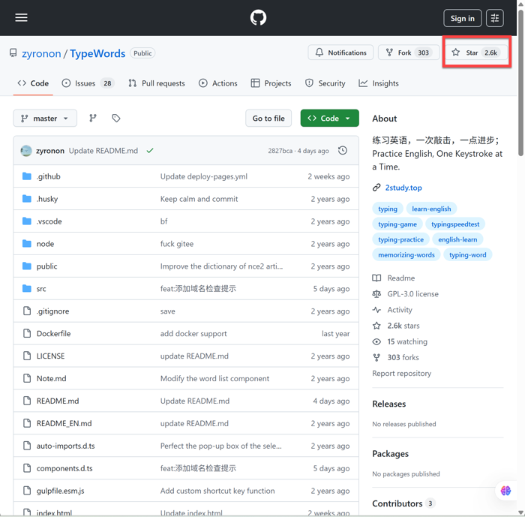The height and width of the screenshot is (517, 525).
Task: Open the node folder
Action: [45, 244]
